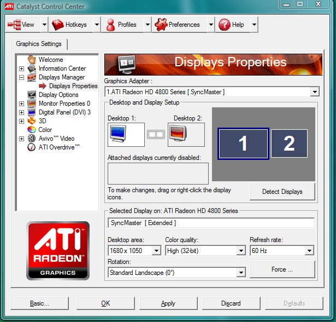Click the ATI logo in the title bar
Image resolution: width=336 pixels, height=322 pixels.
9,7
